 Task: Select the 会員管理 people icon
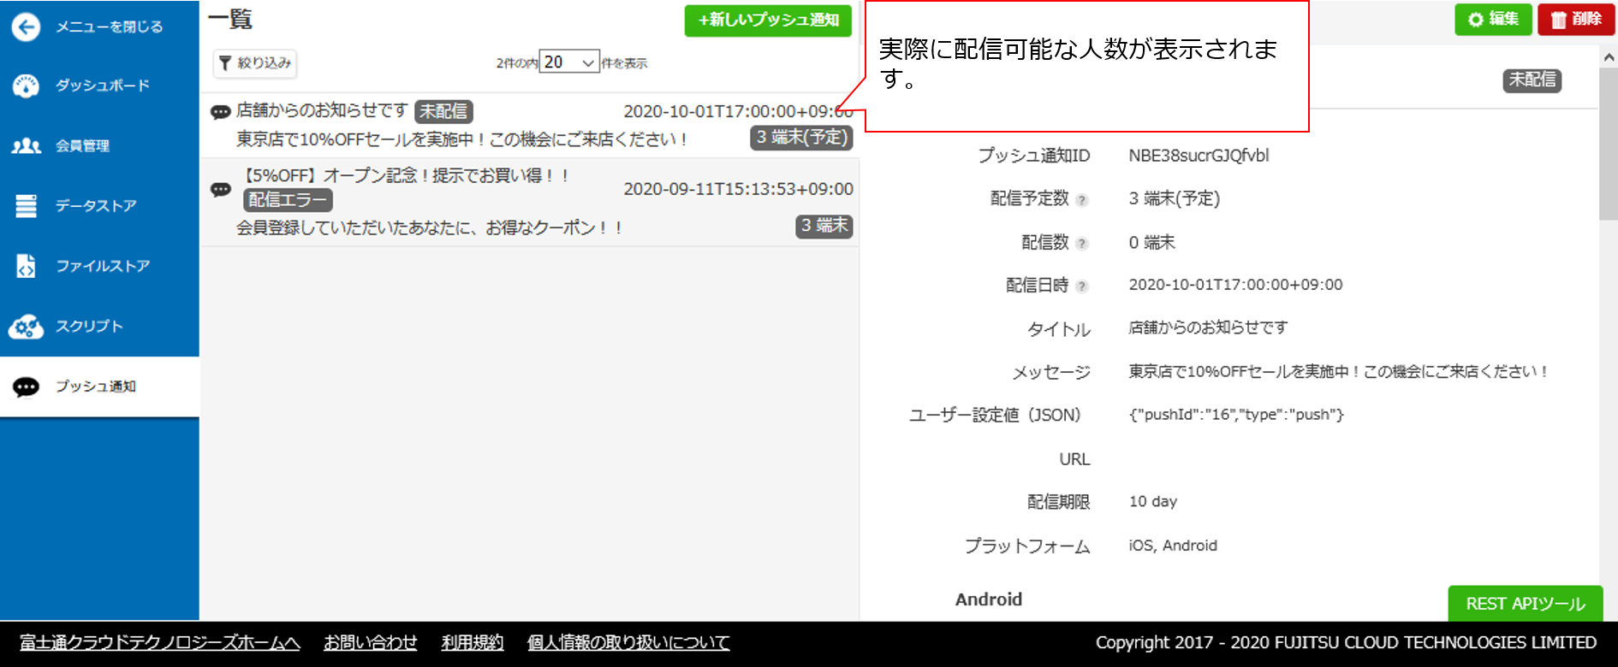click(x=26, y=145)
